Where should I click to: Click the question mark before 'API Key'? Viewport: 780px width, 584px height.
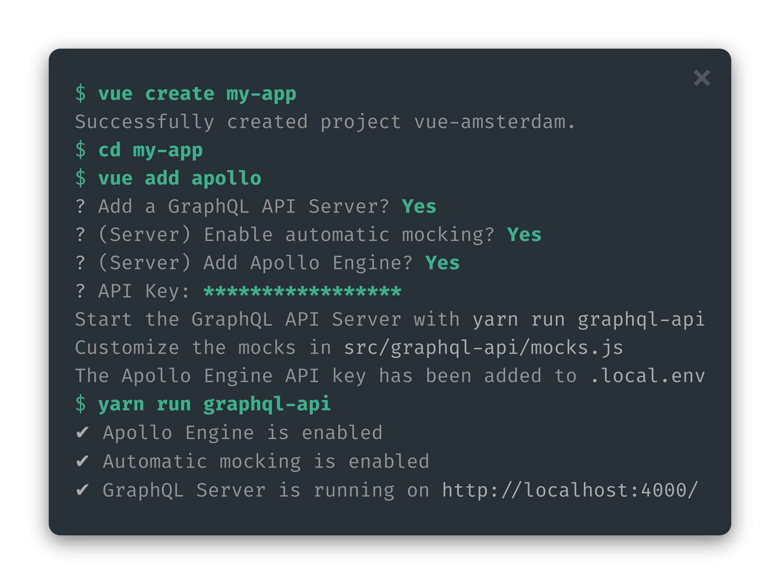coord(80,291)
